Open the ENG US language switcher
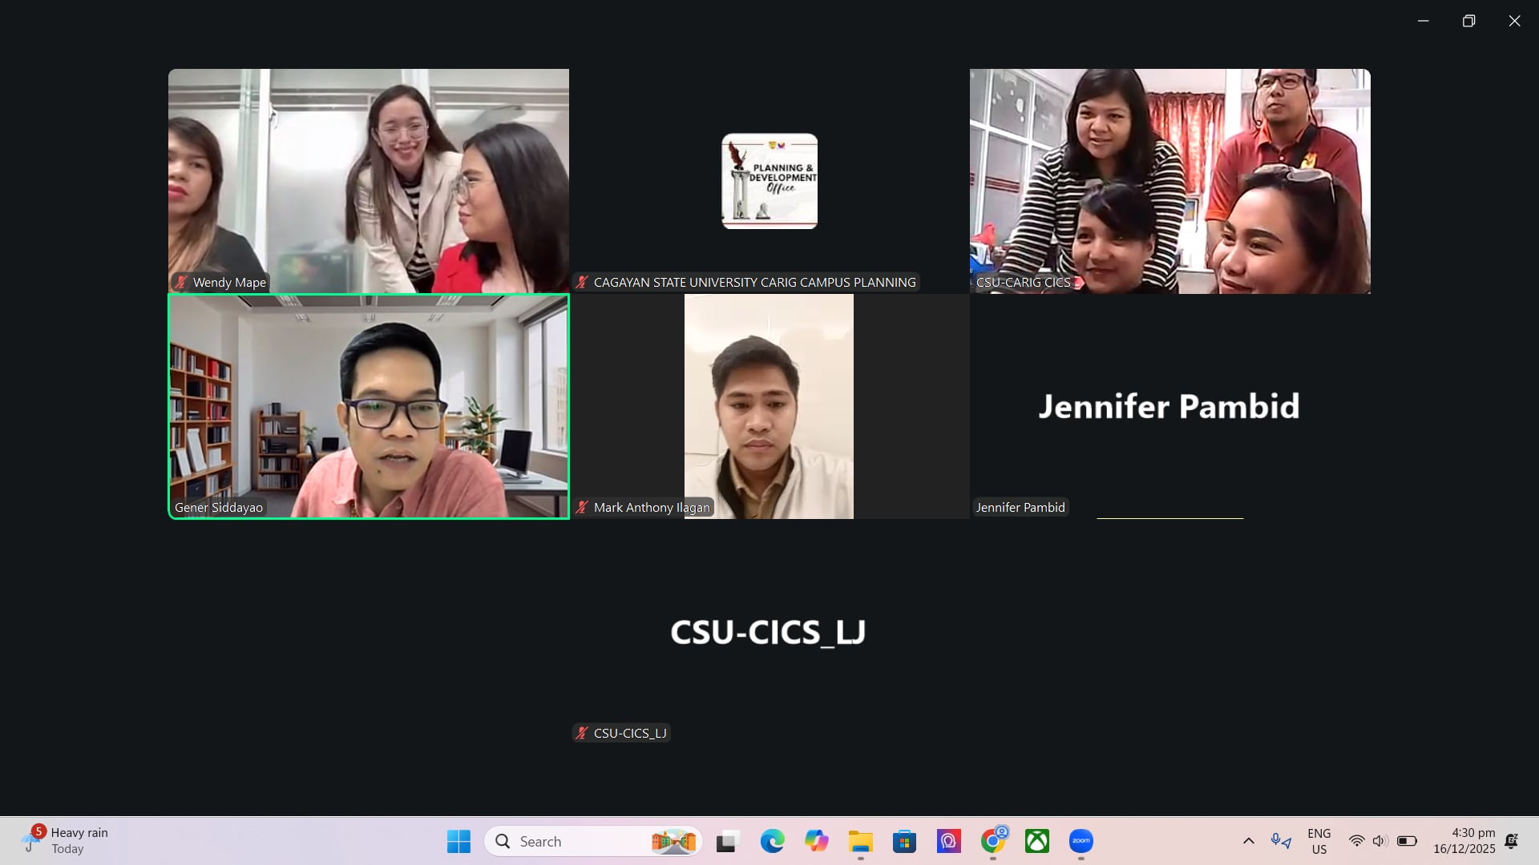 (x=1319, y=841)
